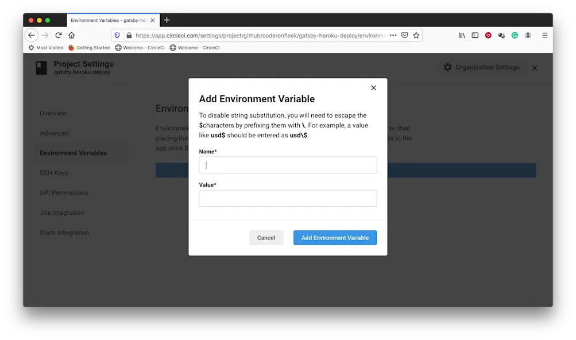
Task: Select API Permissions in the sidebar
Action: point(64,192)
